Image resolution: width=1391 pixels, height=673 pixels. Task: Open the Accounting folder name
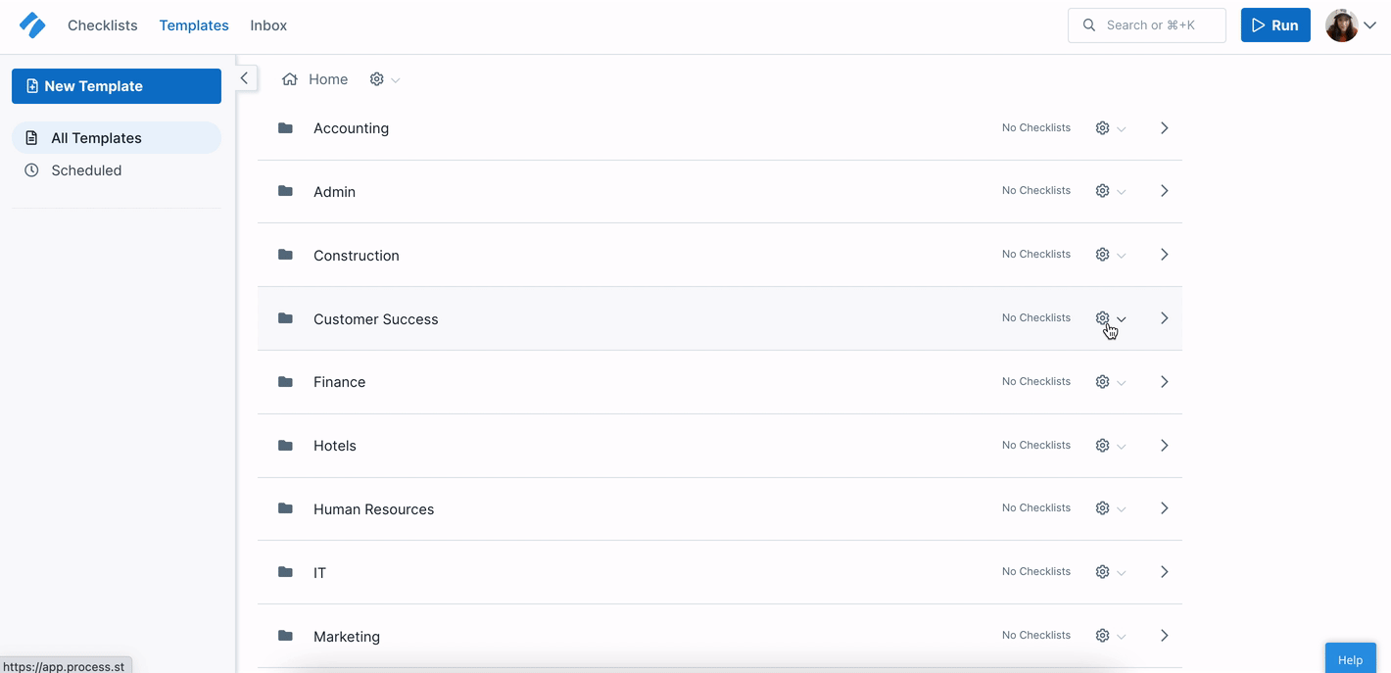351,128
